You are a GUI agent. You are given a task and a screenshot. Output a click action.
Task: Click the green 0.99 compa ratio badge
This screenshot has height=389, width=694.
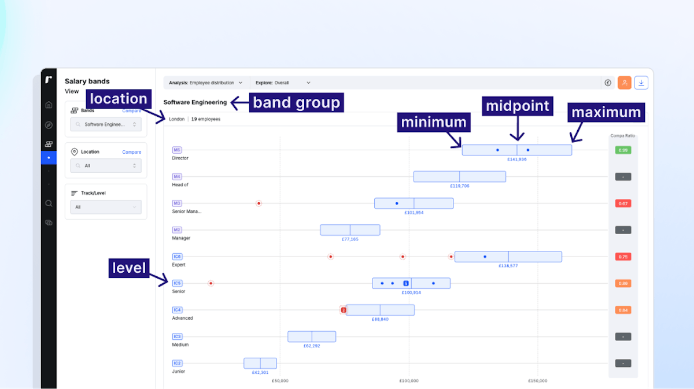623,150
